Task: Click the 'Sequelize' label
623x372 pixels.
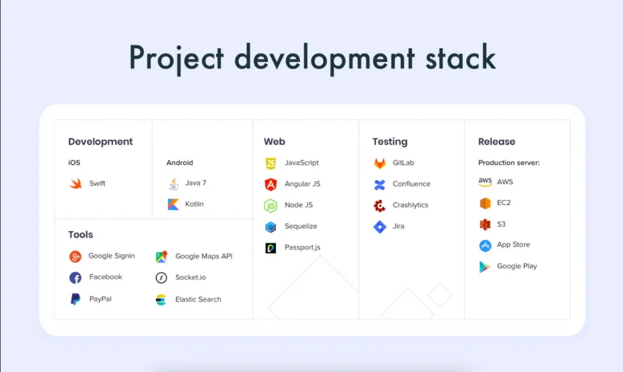Action: tap(301, 226)
